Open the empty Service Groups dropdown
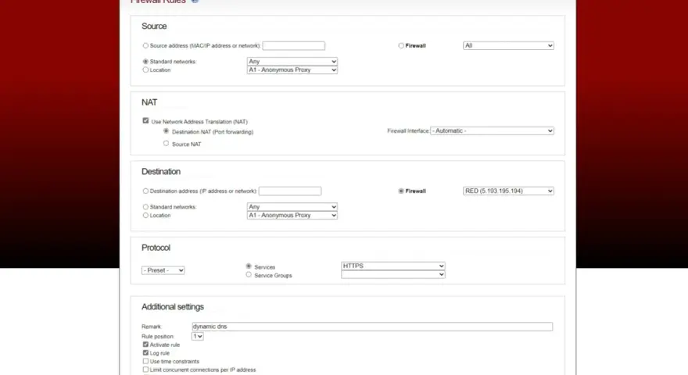This screenshot has width=688, height=375. tap(392, 274)
